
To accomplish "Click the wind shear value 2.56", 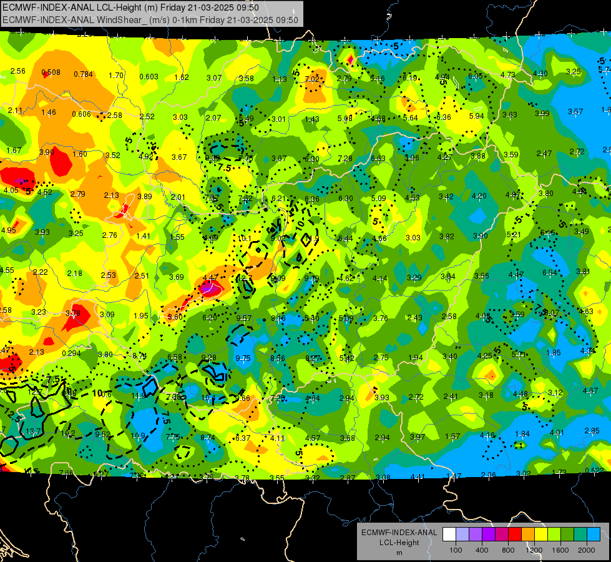I will pos(17,71).
